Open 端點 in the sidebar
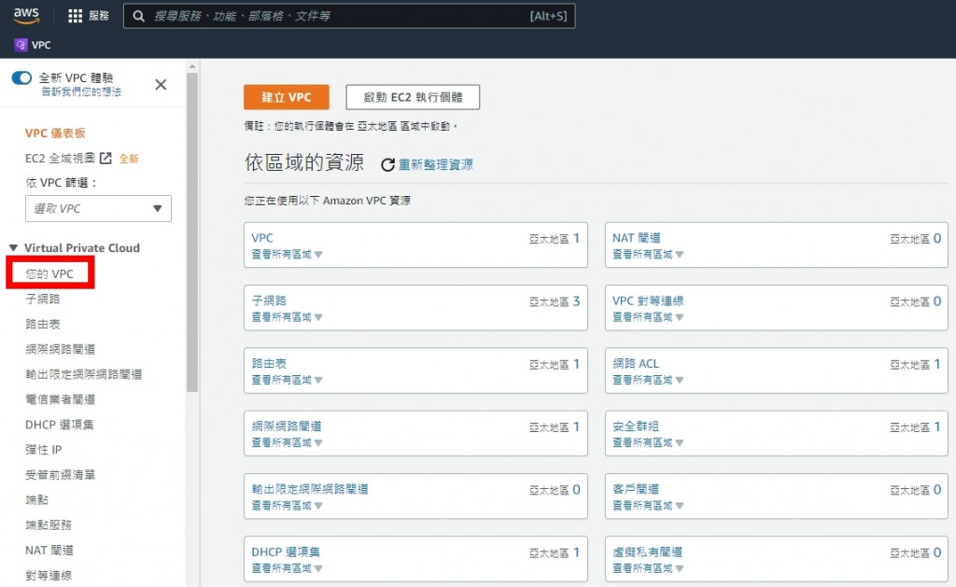This screenshot has width=956, height=587. 36,500
